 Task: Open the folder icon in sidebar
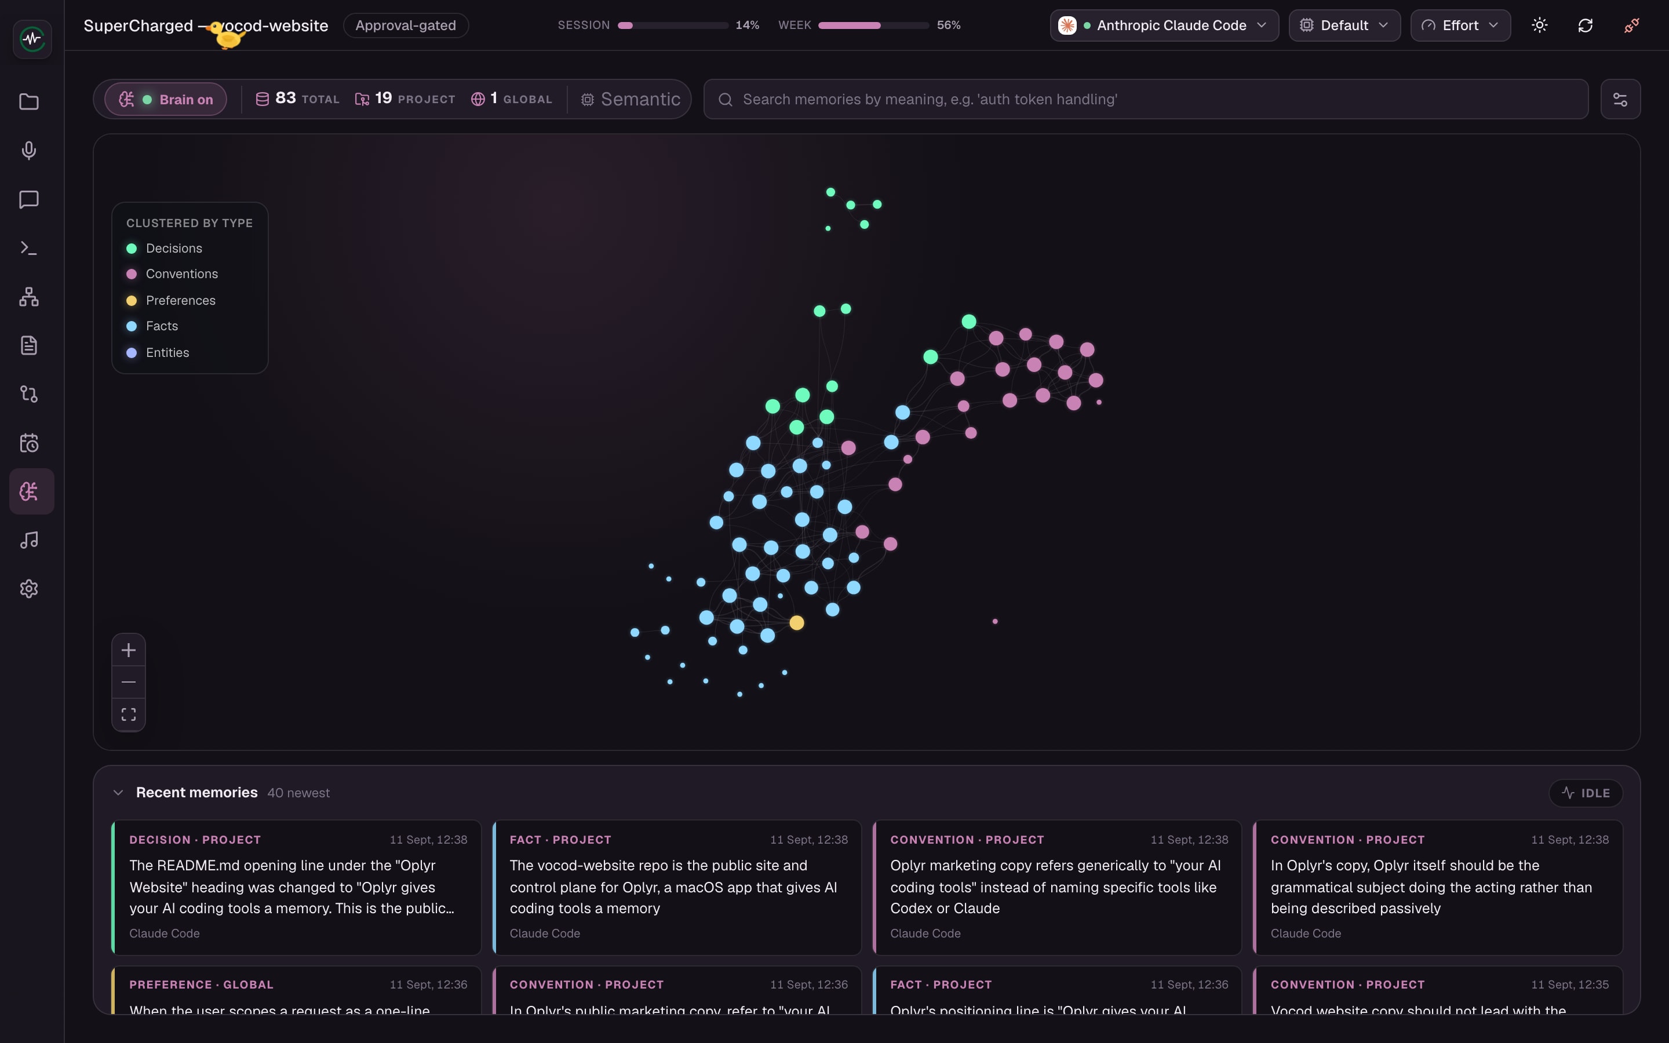(x=29, y=101)
